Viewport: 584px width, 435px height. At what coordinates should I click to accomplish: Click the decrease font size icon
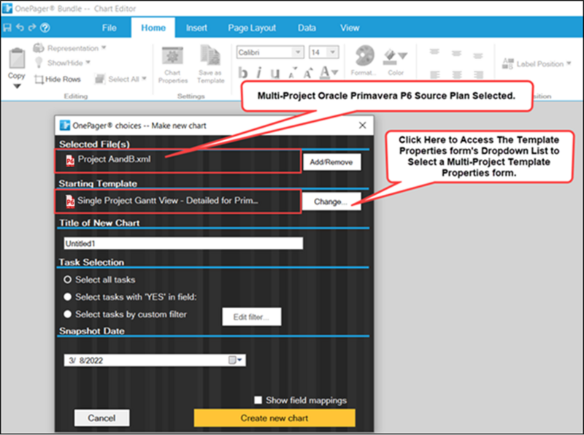[293, 74]
